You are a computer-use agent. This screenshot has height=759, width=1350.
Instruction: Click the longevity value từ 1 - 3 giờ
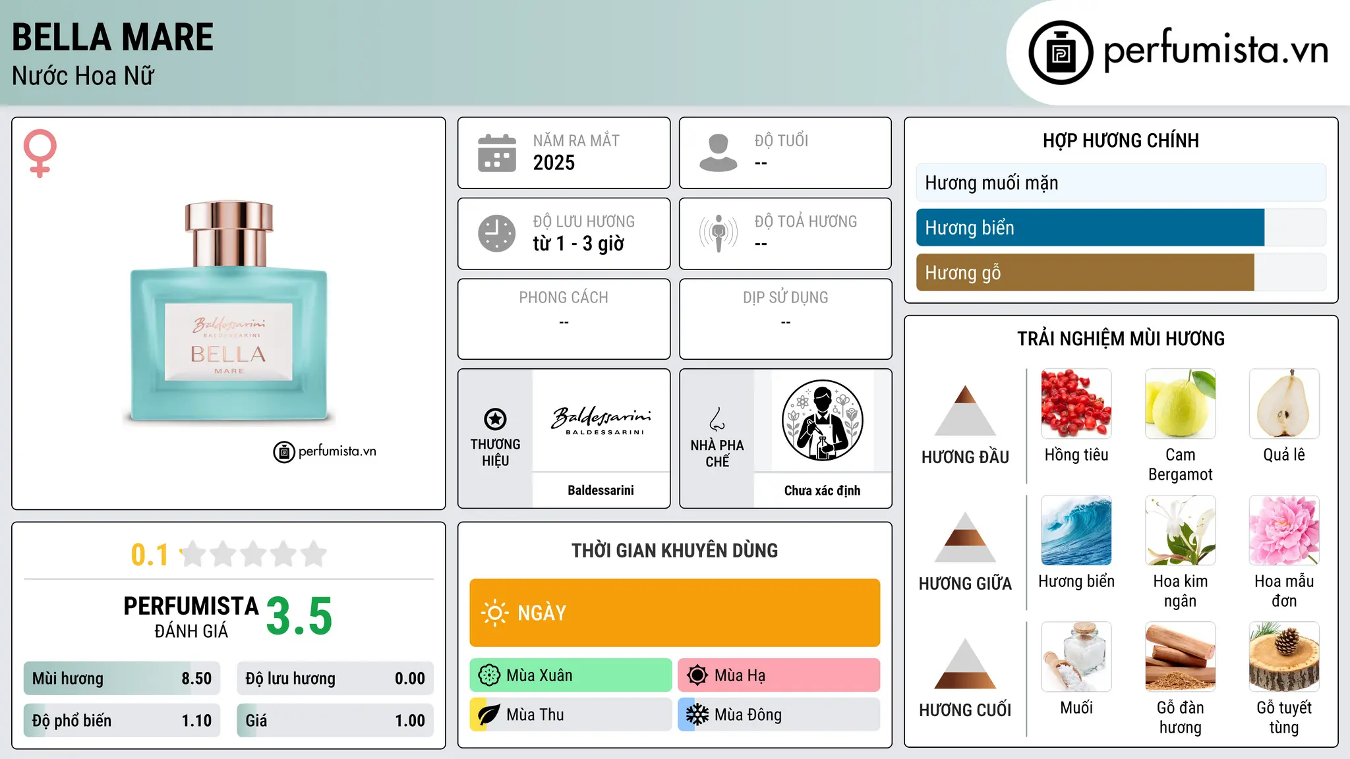coord(578,244)
